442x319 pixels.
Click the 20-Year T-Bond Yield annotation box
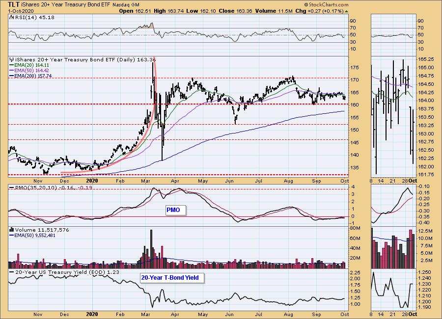[x=172, y=278]
